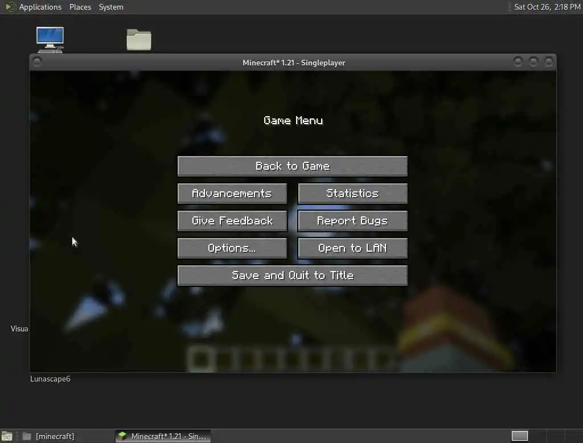Open the Statistics screen

point(352,194)
